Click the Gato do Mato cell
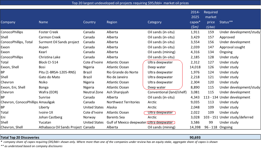Screen dimensions: 261x148 (49, 77)
